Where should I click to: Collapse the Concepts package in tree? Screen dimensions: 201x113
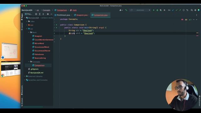pos(29,62)
